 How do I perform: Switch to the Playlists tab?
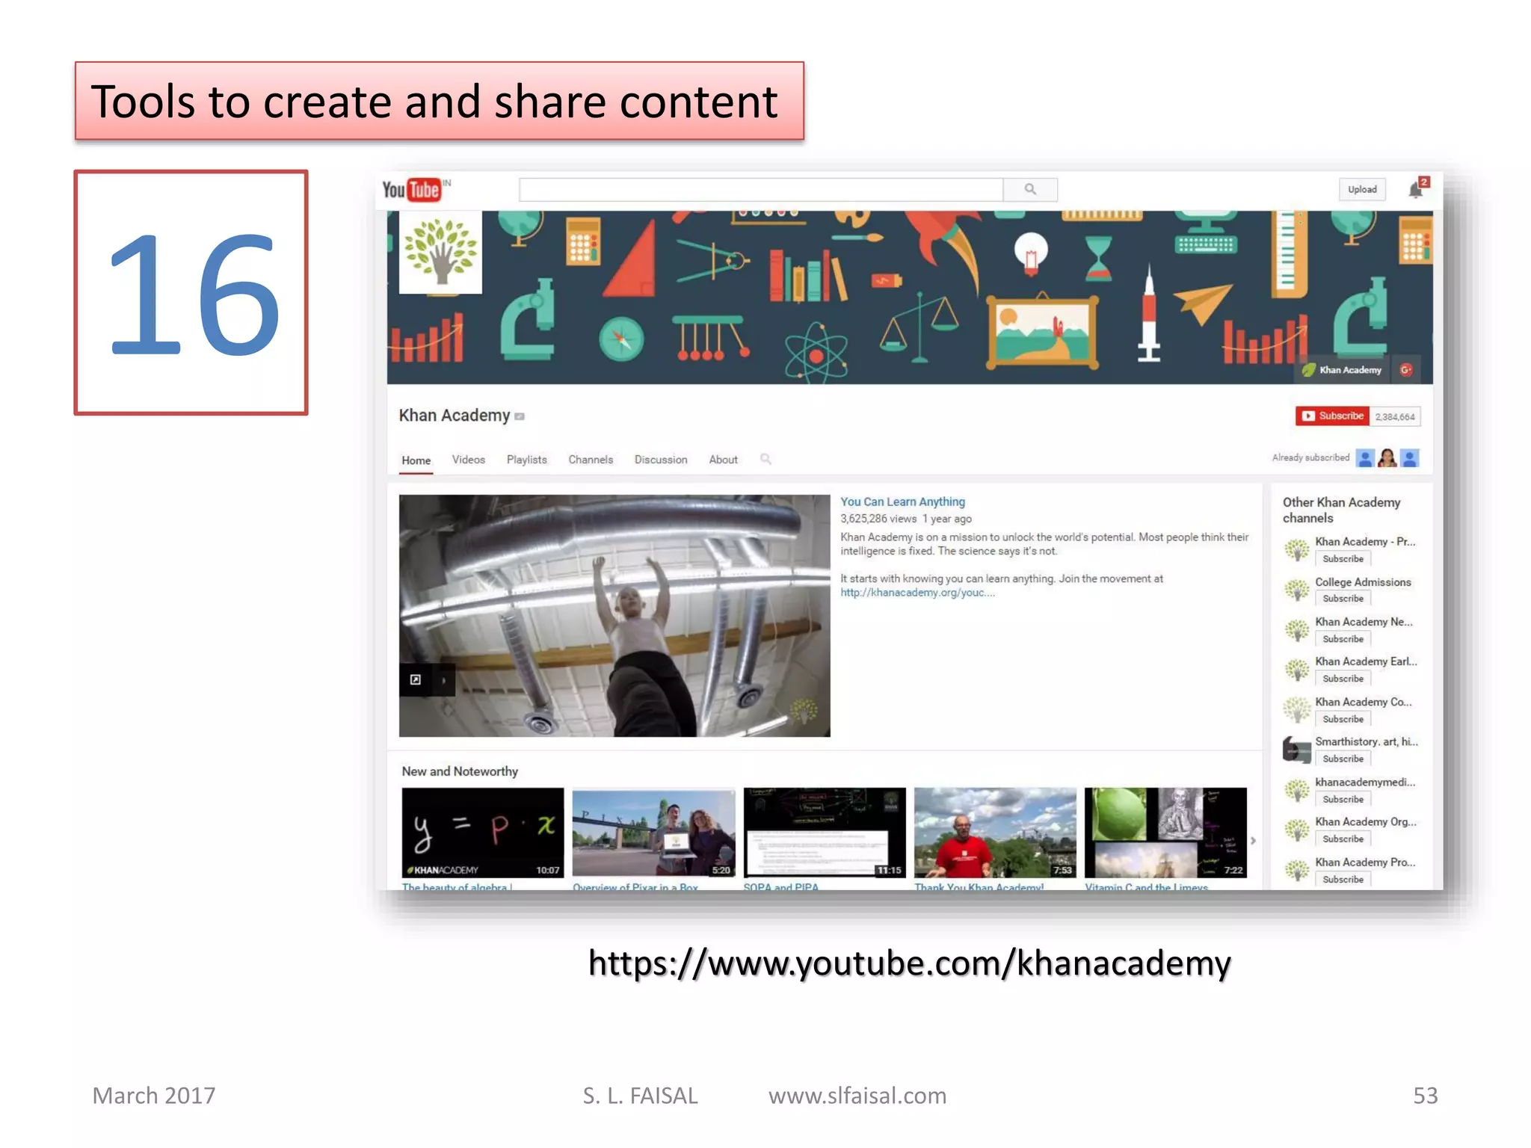(x=527, y=460)
